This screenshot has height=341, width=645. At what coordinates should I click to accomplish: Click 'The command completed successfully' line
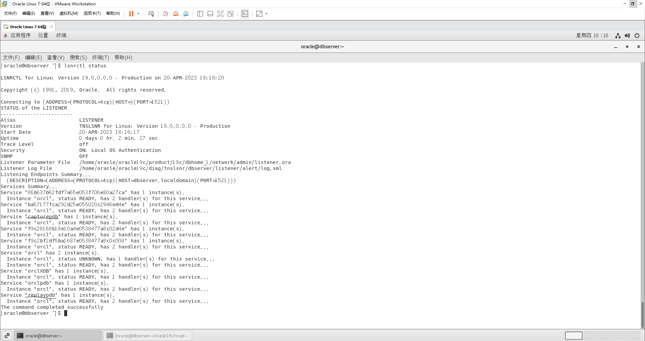tap(52, 307)
